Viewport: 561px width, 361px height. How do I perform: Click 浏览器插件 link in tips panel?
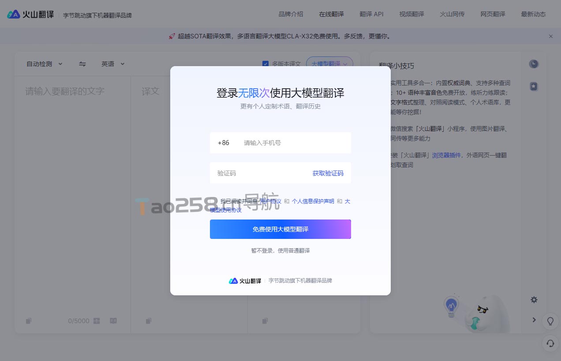pos(447,155)
